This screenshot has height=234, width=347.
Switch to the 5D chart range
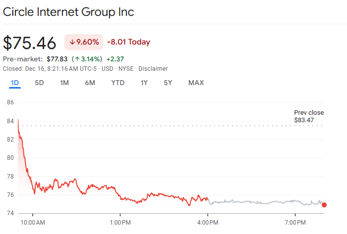[x=39, y=83]
